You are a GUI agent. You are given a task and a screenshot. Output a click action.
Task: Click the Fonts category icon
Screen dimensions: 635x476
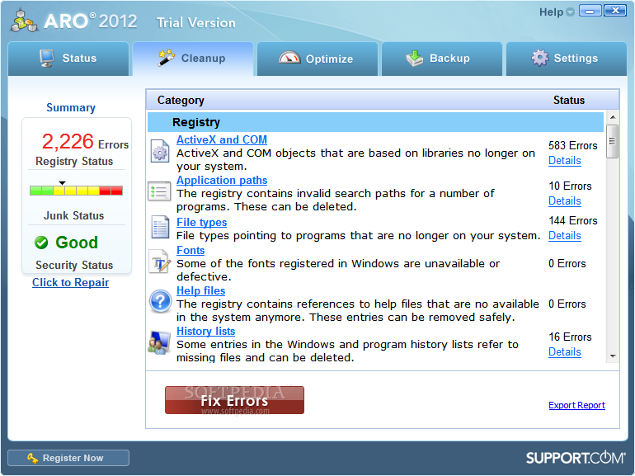tap(159, 262)
